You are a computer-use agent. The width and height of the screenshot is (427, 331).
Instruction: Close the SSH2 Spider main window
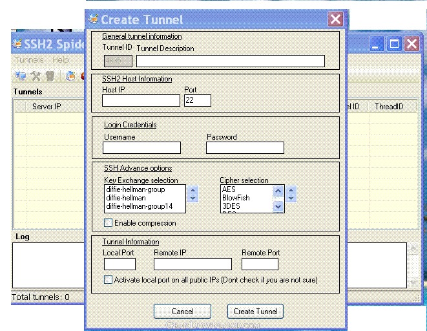(411, 44)
